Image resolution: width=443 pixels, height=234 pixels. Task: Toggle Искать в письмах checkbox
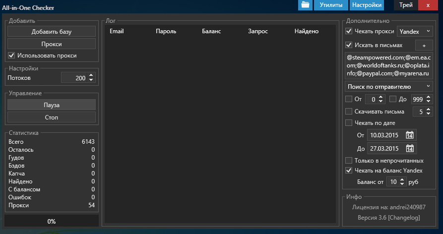[349, 45]
